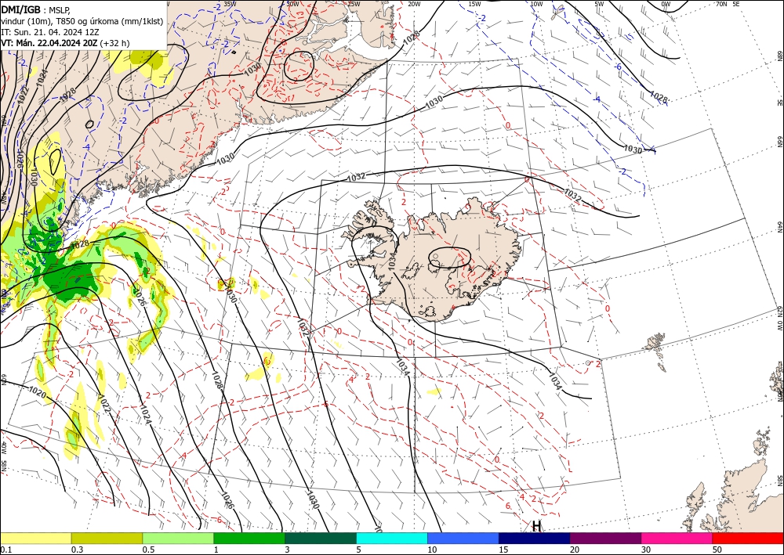This screenshot has height=555, width=784.
Task: Pick the blue 10–15 legend swatch
Action: [x=463, y=538]
